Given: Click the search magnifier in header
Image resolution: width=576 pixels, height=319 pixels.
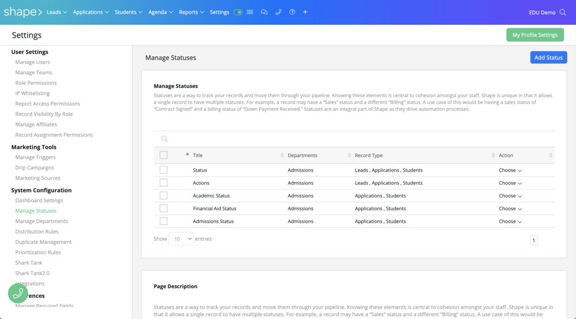Looking at the screenshot, I should (x=563, y=13).
